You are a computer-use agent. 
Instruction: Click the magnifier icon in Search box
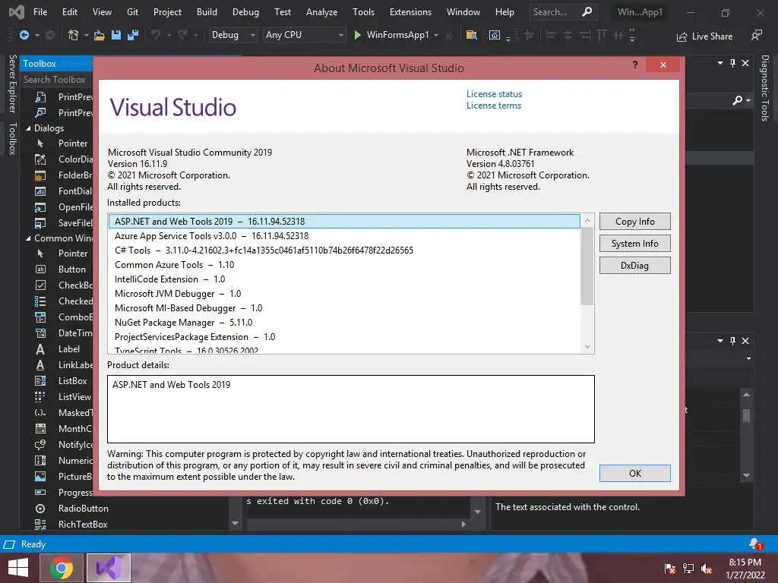pyautogui.click(x=587, y=11)
